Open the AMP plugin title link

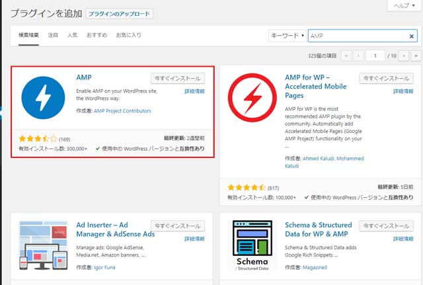point(84,77)
